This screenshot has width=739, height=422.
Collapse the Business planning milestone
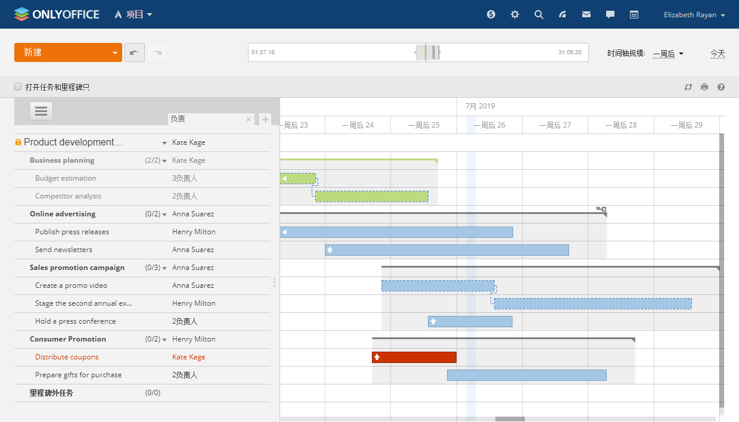click(164, 160)
